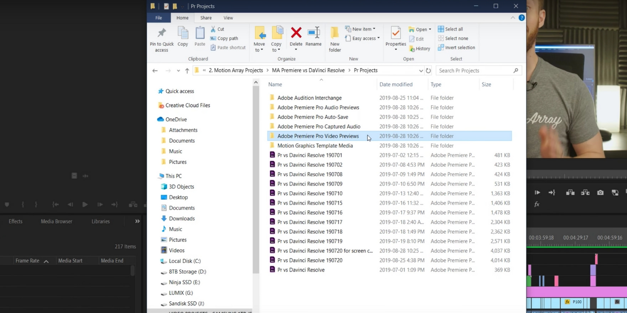Image resolution: width=627 pixels, height=313 pixels.
Task: Switch to the View ribbon tab
Action: coord(228,18)
